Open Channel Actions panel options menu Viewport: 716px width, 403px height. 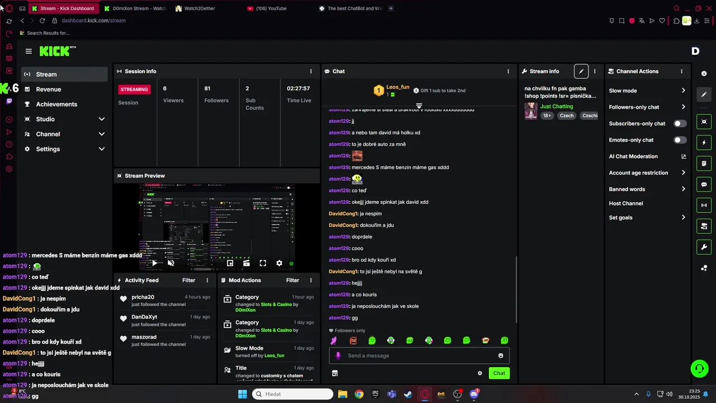click(681, 72)
